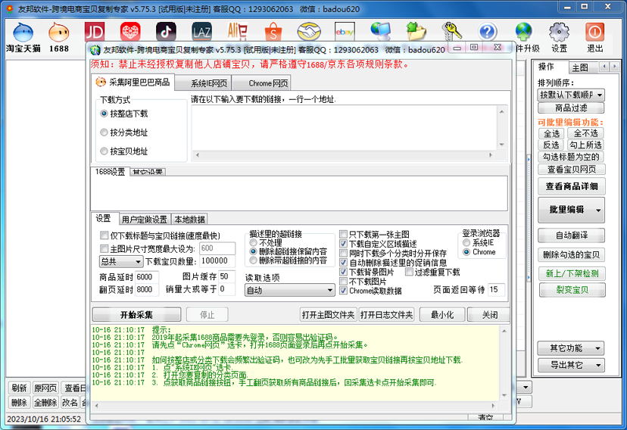Choose 系统IE as login browser
This screenshot has width=627, height=430.
[466, 243]
